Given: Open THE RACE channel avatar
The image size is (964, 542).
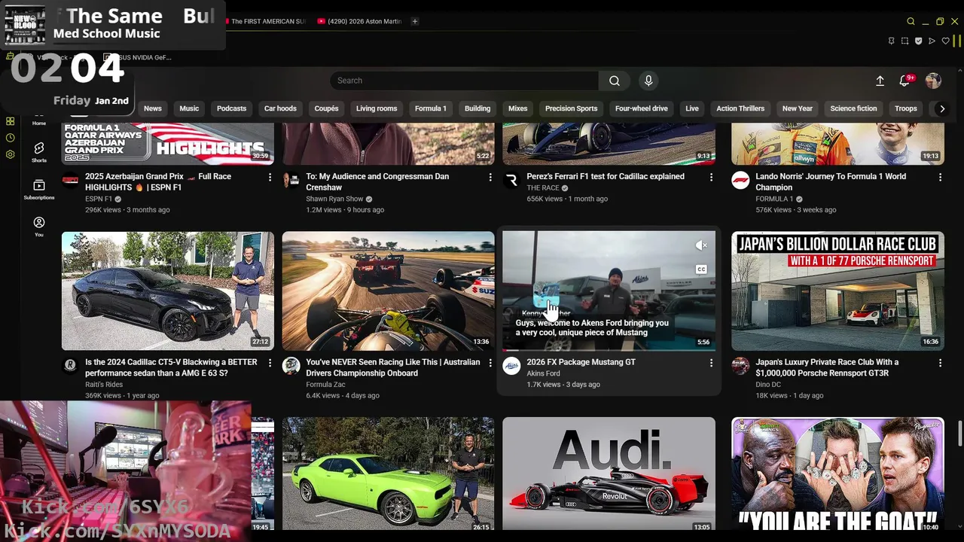Looking at the screenshot, I should (x=511, y=180).
